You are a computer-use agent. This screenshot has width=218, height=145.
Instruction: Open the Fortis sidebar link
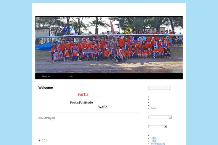point(153,108)
